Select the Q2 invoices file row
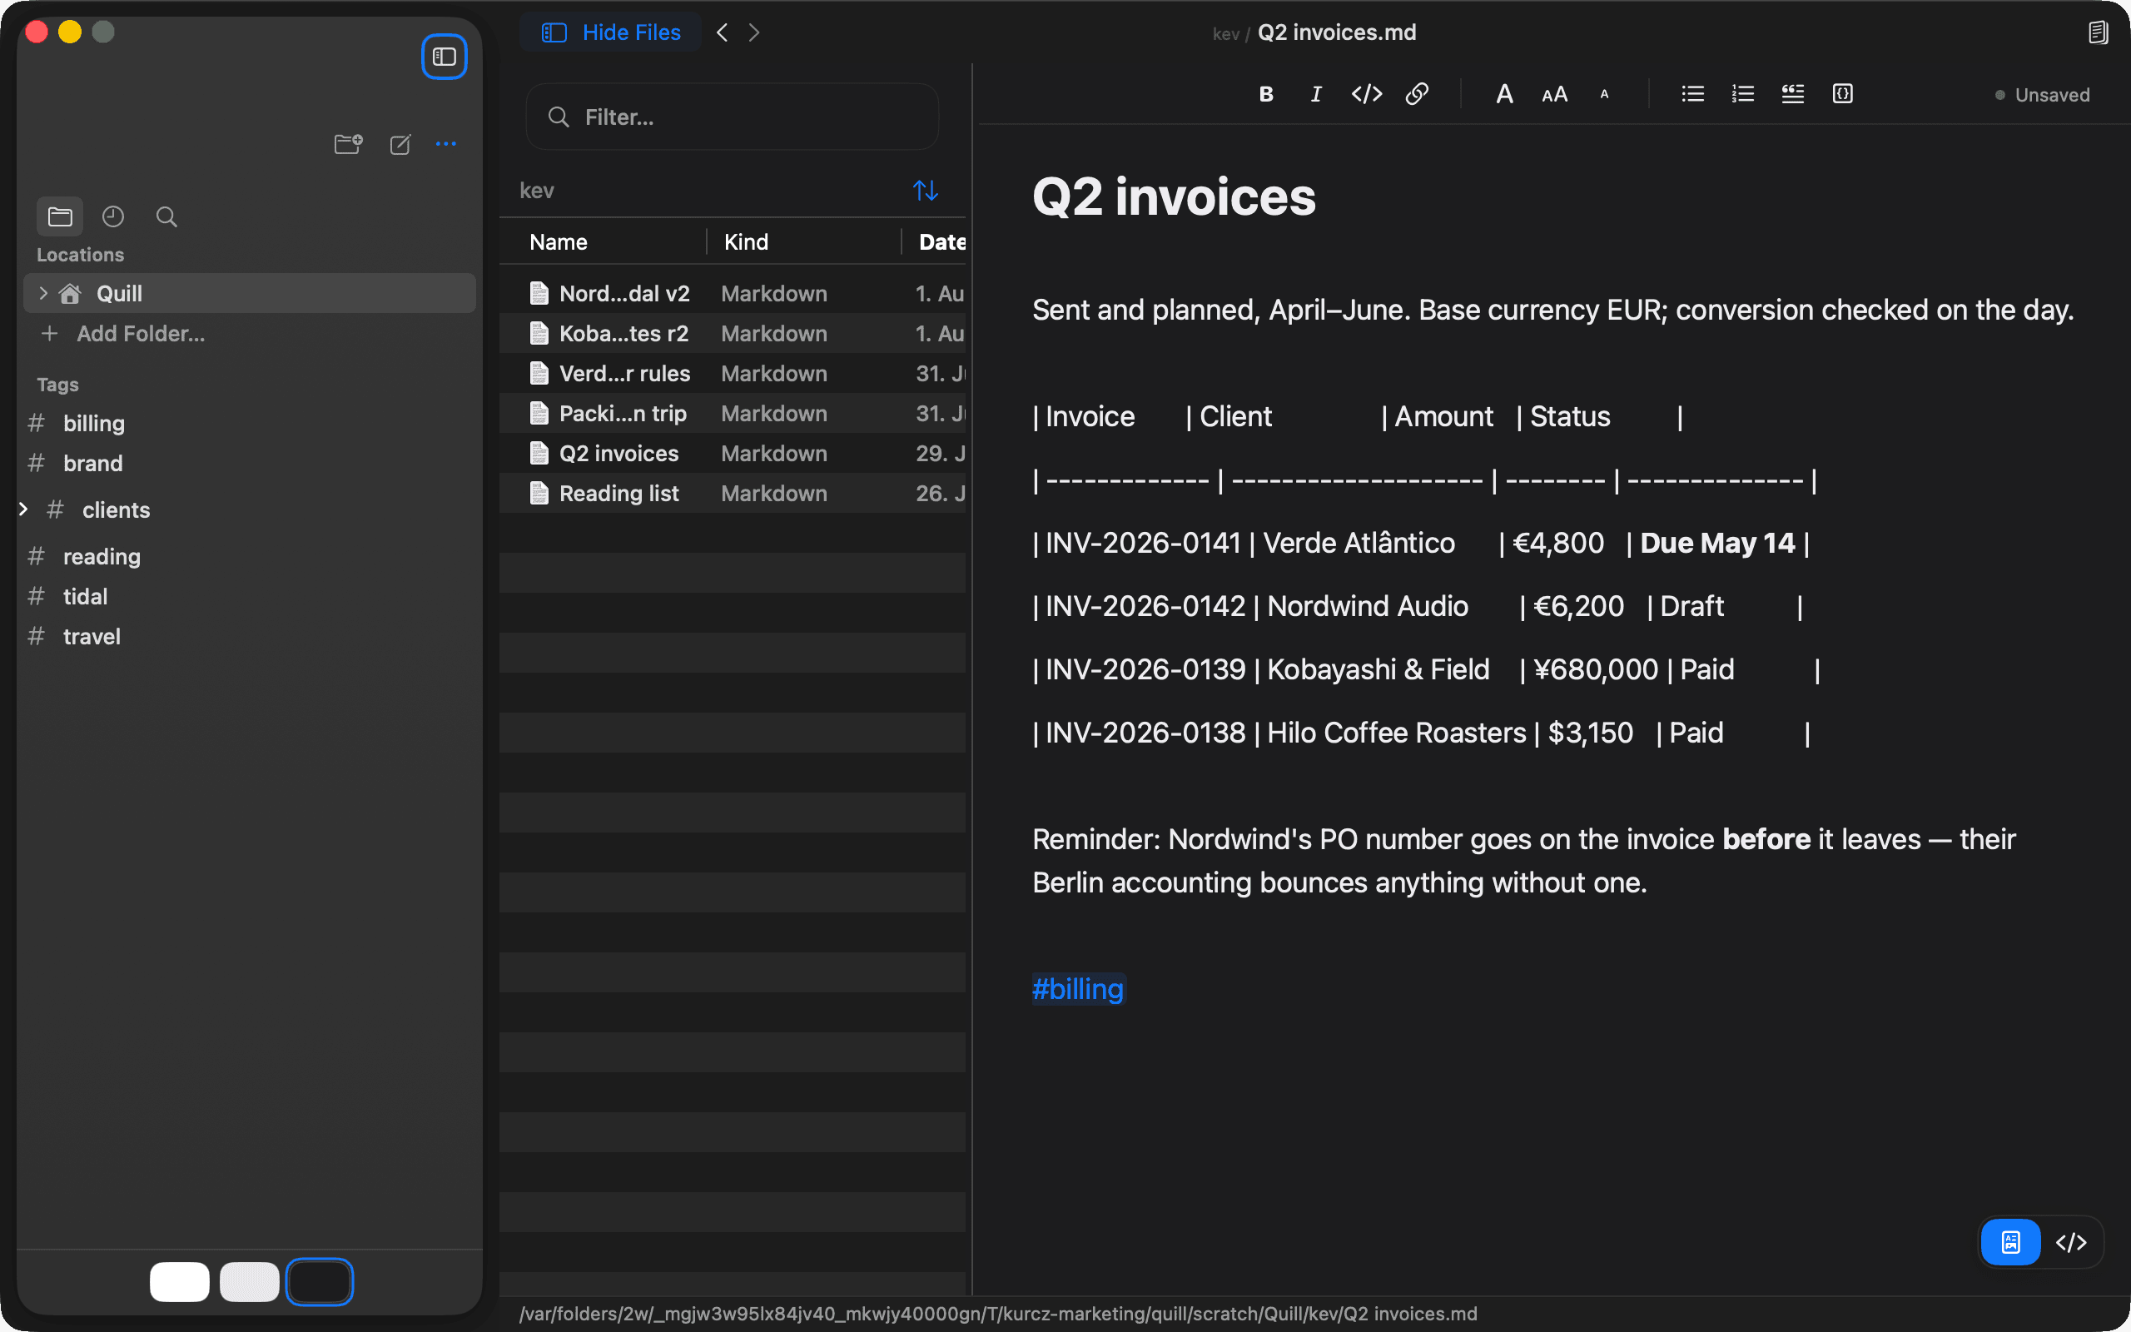2131x1332 pixels. click(x=733, y=454)
